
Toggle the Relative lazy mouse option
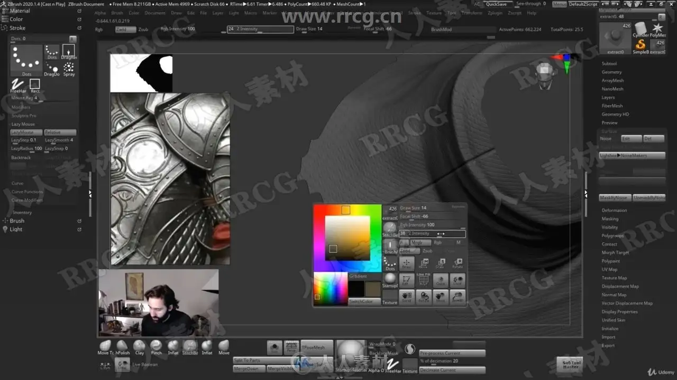coord(60,132)
